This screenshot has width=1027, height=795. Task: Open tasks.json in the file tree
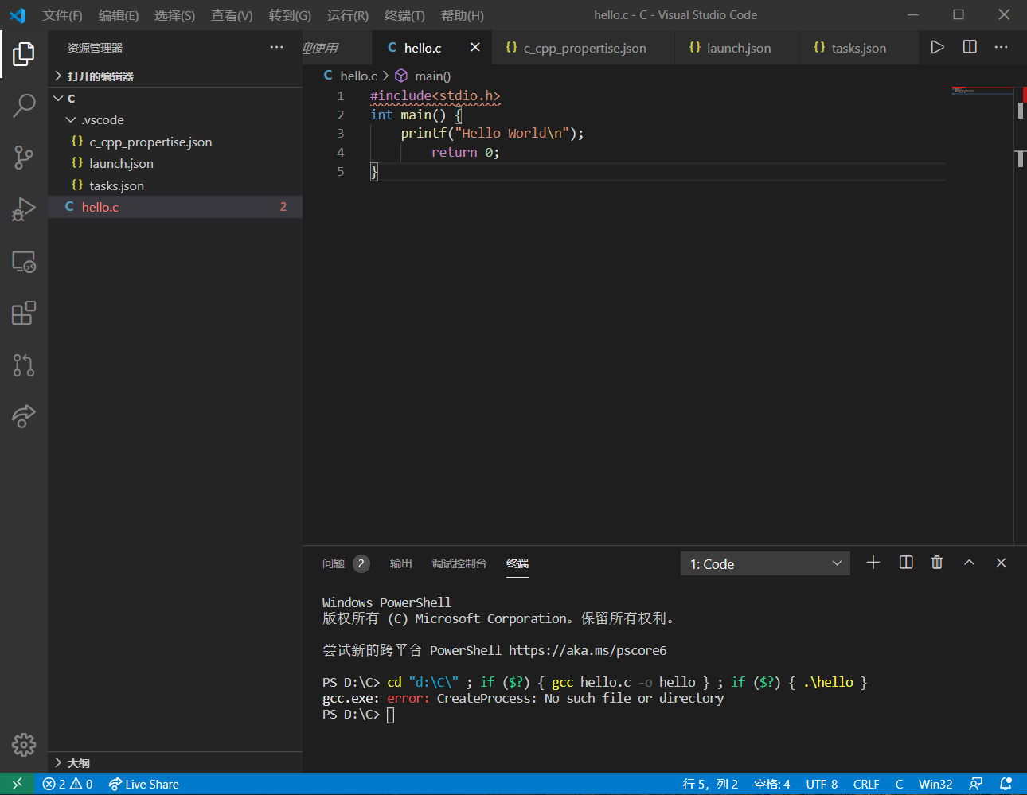pos(175,185)
